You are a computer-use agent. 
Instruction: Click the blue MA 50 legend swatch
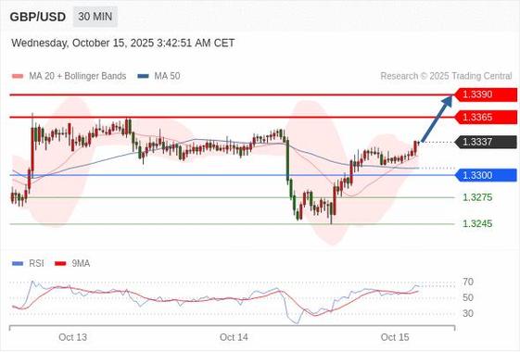[144, 76]
